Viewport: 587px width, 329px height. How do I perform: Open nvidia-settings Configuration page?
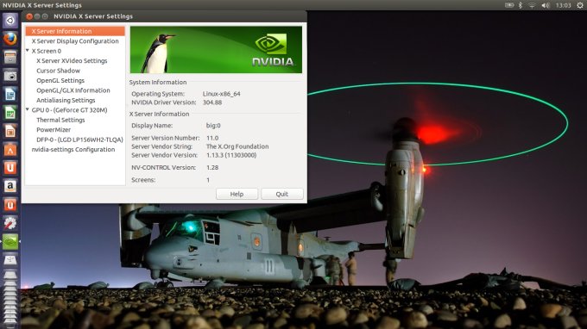tap(73, 149)
